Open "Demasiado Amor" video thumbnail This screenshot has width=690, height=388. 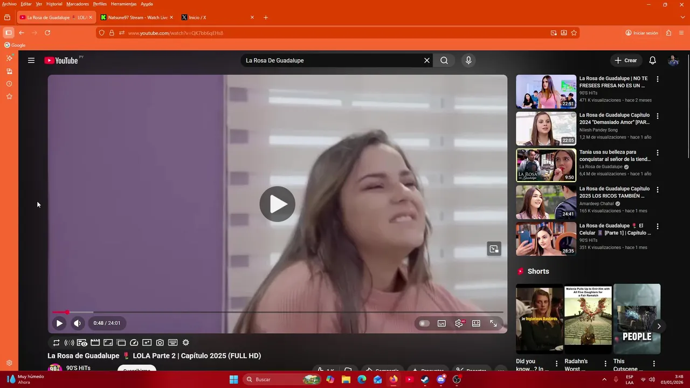point(546,128)
